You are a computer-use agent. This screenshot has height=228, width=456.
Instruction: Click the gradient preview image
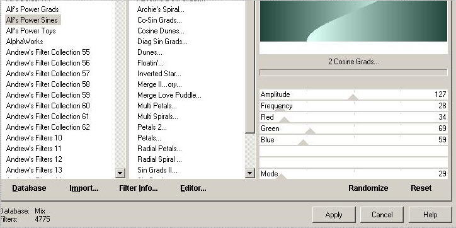click(x=353, y=21)
